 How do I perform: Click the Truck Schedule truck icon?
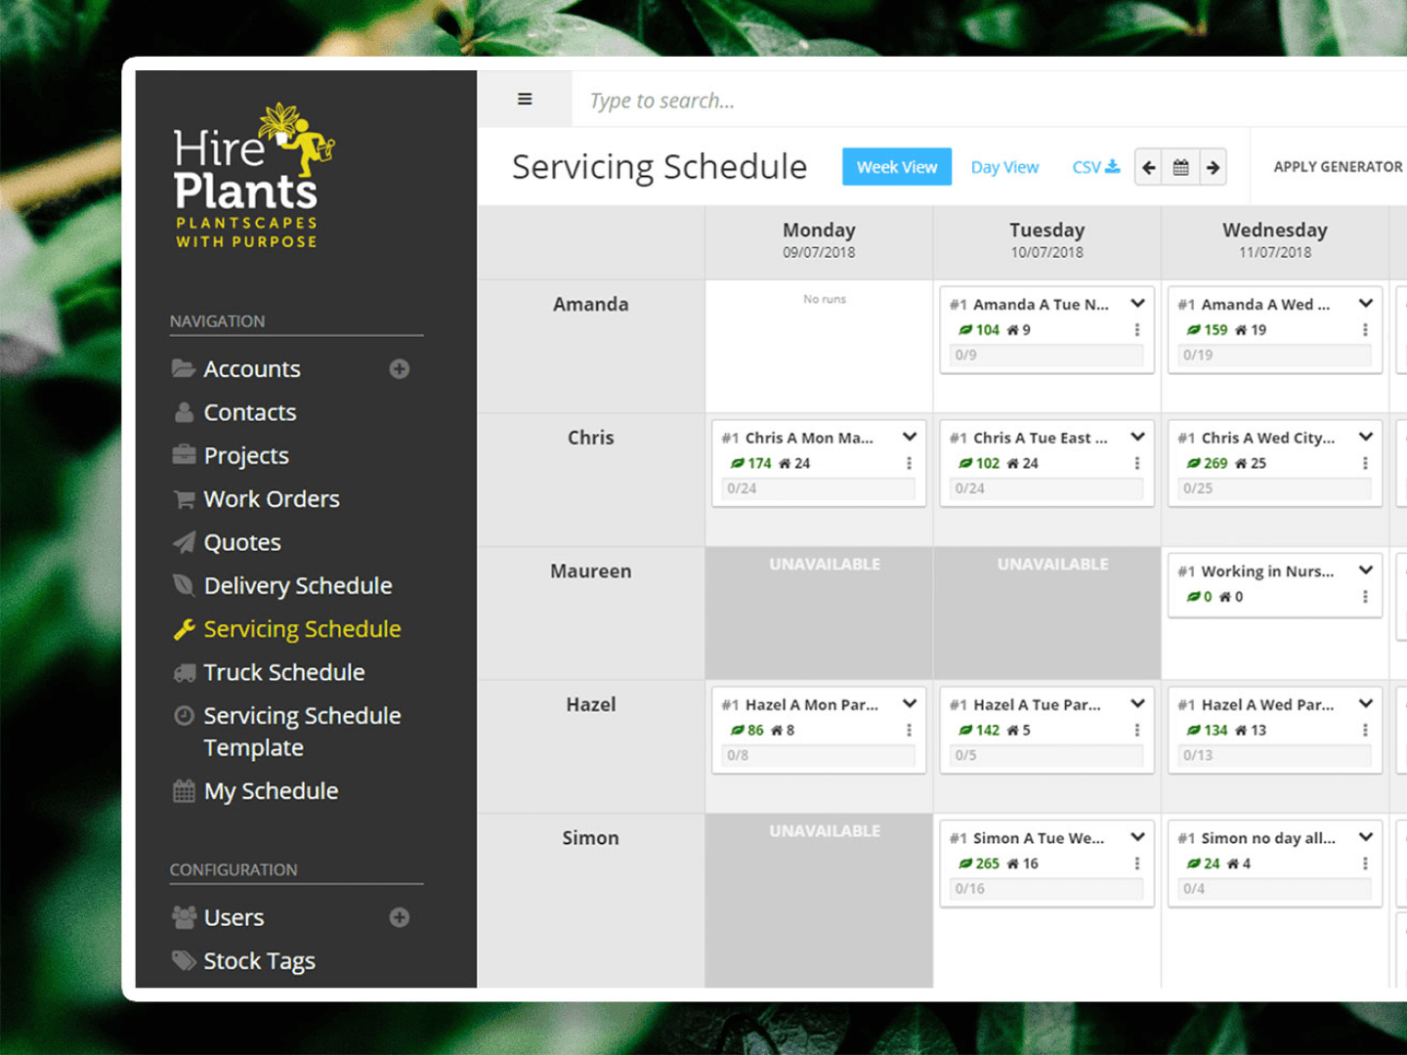pos(183,672)
